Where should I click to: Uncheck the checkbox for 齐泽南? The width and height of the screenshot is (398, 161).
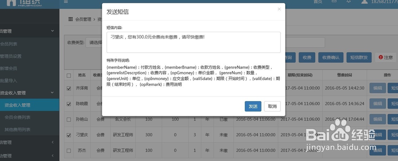coord(69,88)
